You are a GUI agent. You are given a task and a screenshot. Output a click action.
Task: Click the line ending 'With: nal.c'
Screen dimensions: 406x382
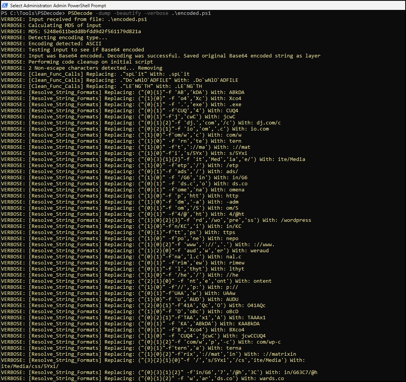(x=121, y=257)
